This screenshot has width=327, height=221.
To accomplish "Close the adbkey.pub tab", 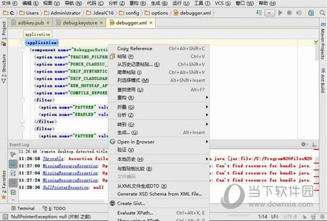I will pos(48,23).
